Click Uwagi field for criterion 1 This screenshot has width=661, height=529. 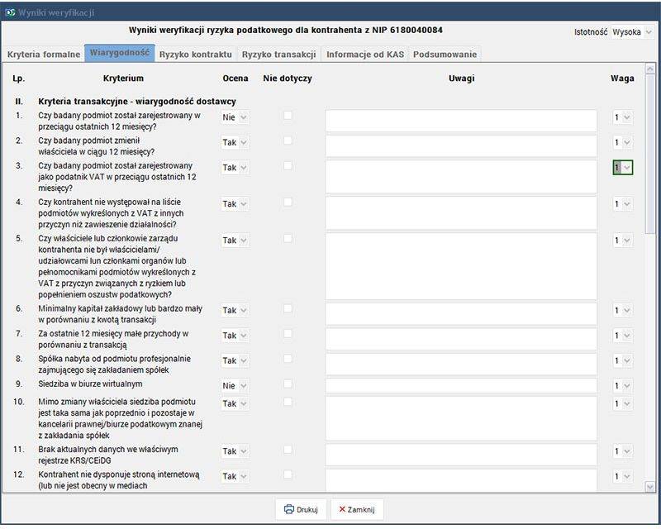[x=461, y=121]
